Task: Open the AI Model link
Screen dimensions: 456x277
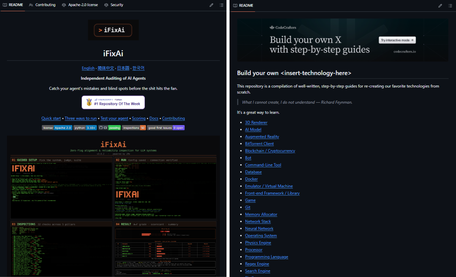Action: (x=253, y=130)
